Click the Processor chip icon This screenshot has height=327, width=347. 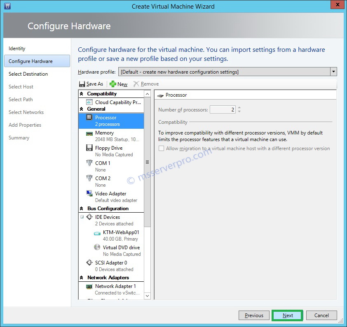89,117
